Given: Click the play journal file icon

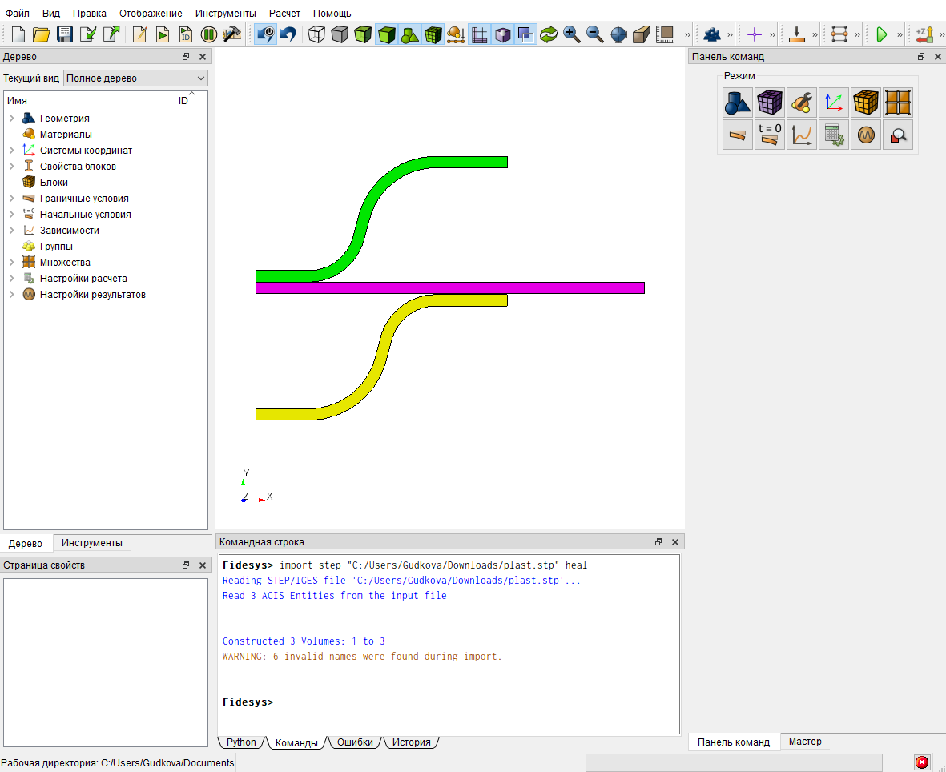Looking at the screenshot, I should click(163, 34).
